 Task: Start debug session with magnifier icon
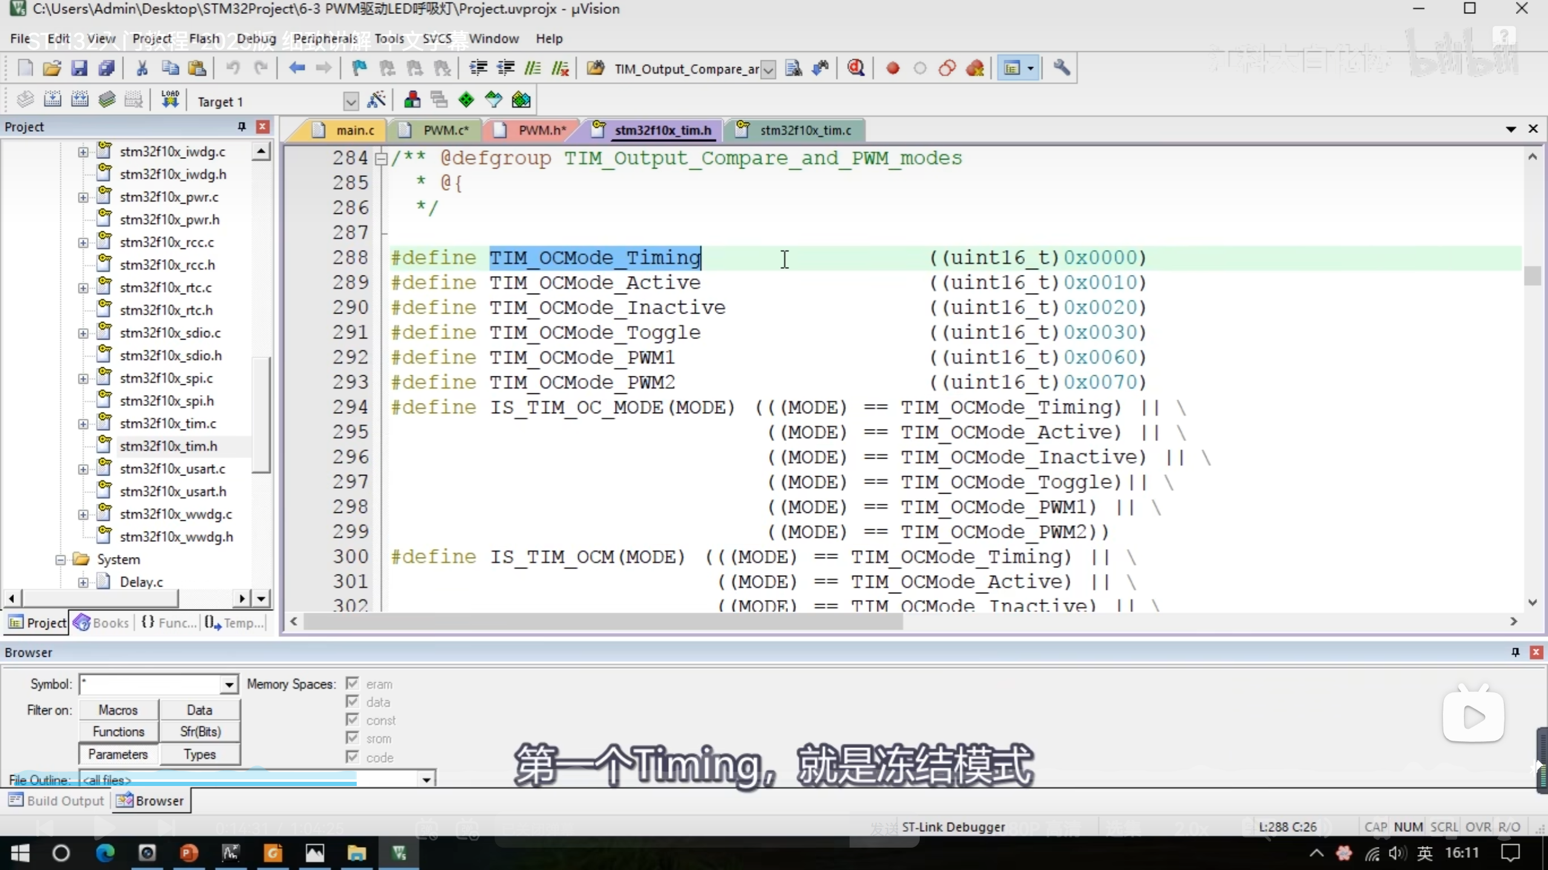[856, 68]
